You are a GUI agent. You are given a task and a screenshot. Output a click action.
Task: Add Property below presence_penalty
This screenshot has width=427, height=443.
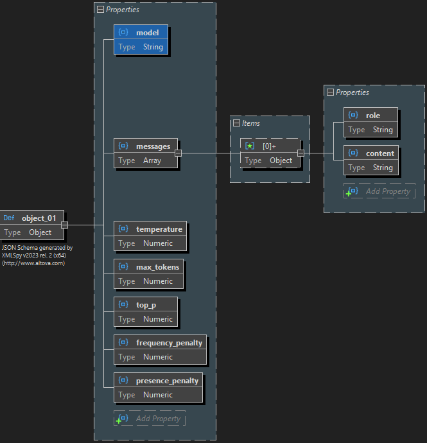coord(150,419)
